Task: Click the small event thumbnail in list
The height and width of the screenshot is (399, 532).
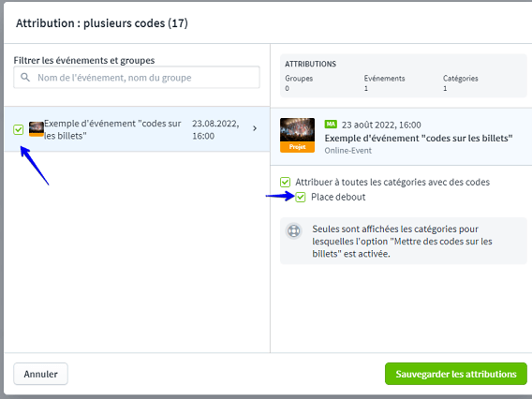Action: point(37,129)
